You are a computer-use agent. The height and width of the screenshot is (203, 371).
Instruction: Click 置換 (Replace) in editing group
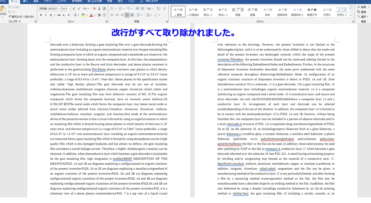pyautogui.click(x=361, y=12)
